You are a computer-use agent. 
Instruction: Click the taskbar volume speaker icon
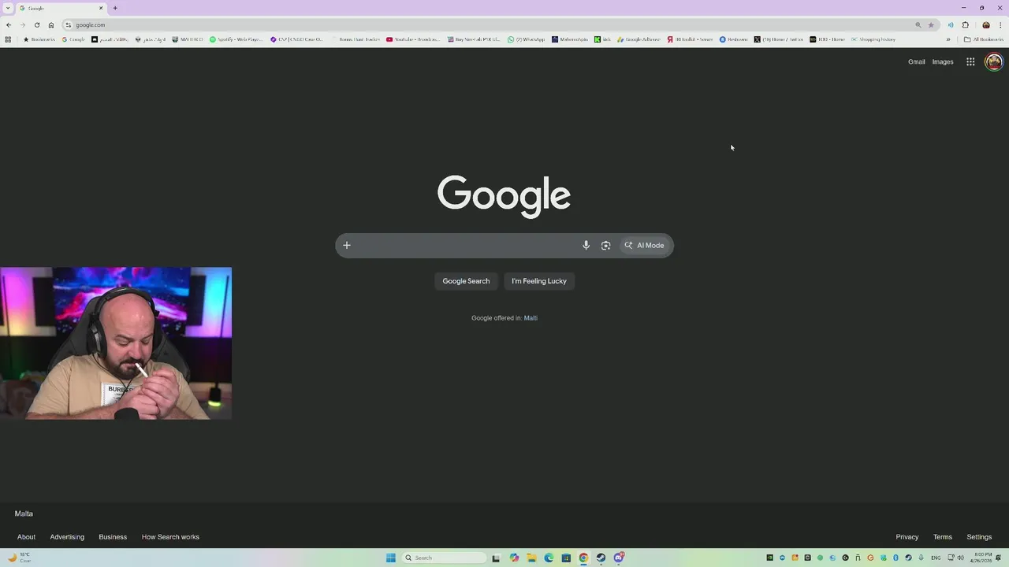click(961, 558)
